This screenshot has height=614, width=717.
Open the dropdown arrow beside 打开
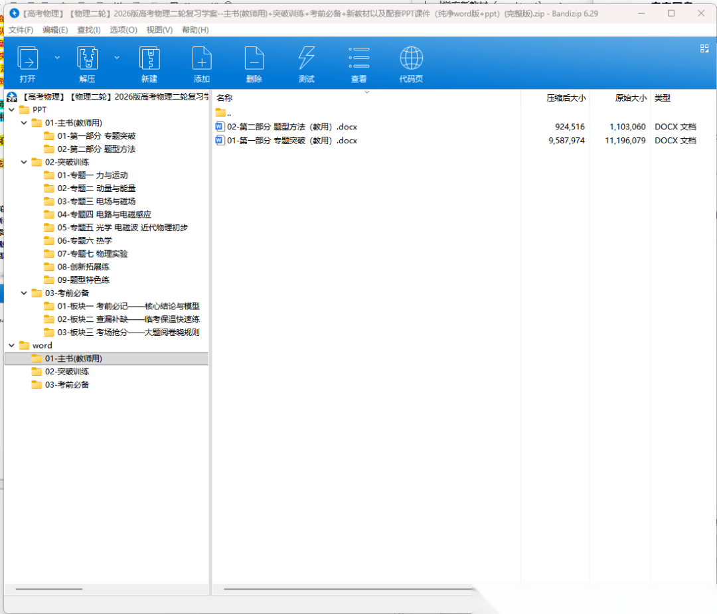[x=57, y=58]
